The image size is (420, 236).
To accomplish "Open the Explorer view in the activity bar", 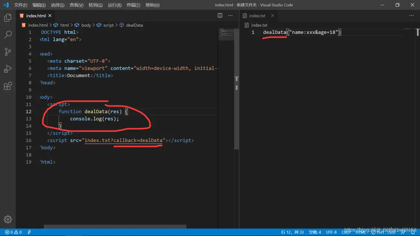I will click(x=8, y=17).
